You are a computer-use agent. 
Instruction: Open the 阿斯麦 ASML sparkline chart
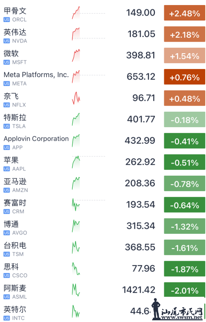pyautogui.click(x=76, y=290)
